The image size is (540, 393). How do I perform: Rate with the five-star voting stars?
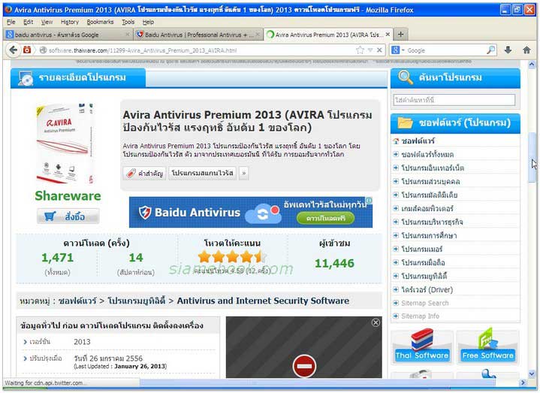[233, 257]
